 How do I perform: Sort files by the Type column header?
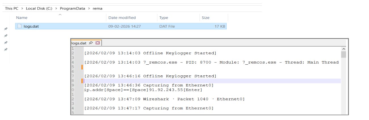[x=164, y=18]
